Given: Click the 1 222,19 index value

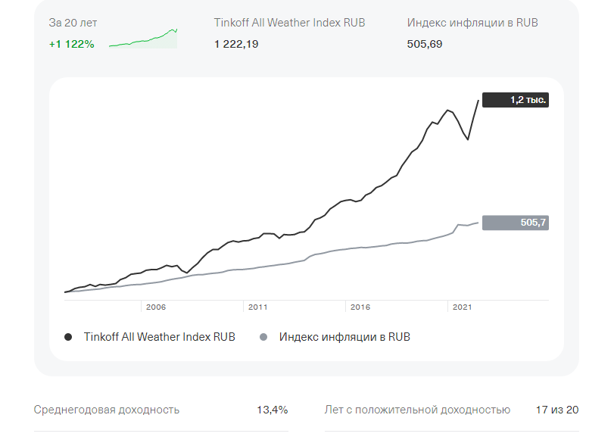Looking at the screenshot, I should click(236, 44).
